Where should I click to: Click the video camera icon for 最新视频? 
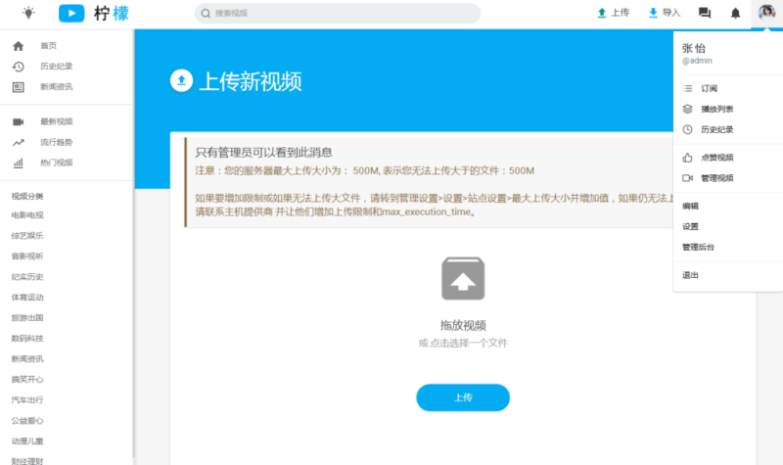[19, 121]
